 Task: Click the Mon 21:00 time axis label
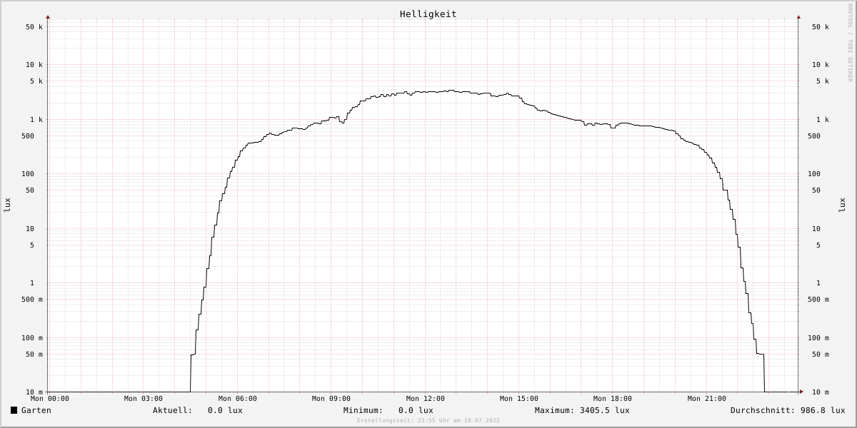click(707, 399)
